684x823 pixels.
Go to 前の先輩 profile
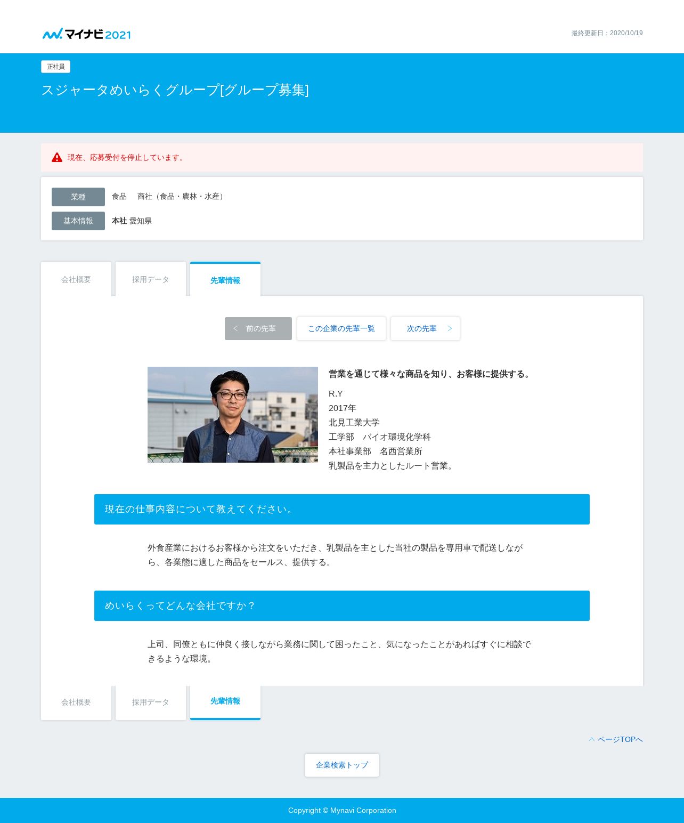[258, 328]
